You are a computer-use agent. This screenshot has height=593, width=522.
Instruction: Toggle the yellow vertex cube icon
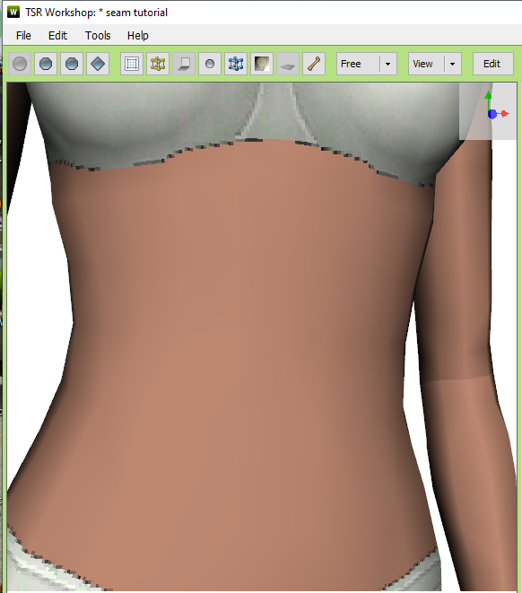158,64
